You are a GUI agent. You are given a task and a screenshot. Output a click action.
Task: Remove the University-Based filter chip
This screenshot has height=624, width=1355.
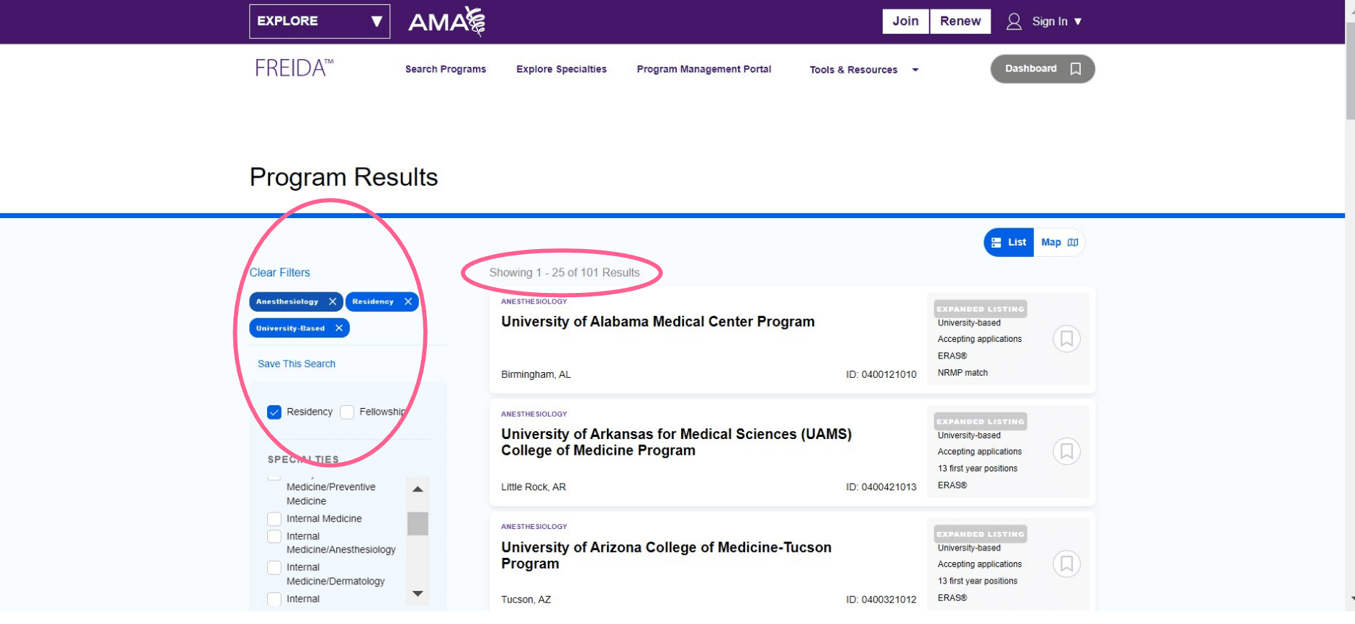point(339,328)
